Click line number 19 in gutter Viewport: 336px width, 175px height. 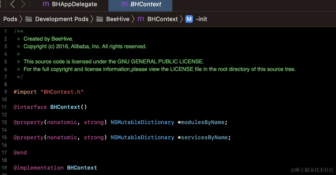(4, 168)
